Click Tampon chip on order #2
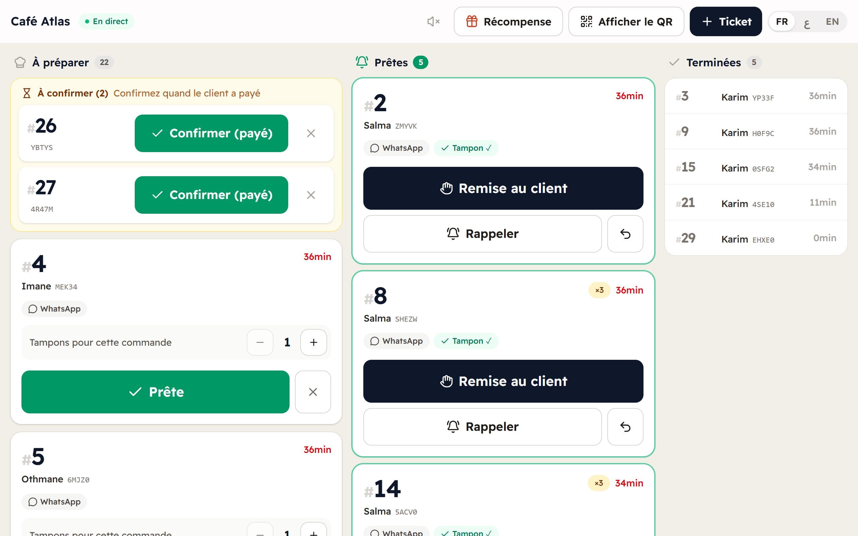The width and height of the screenshot is (858, 536). point(466,148)
